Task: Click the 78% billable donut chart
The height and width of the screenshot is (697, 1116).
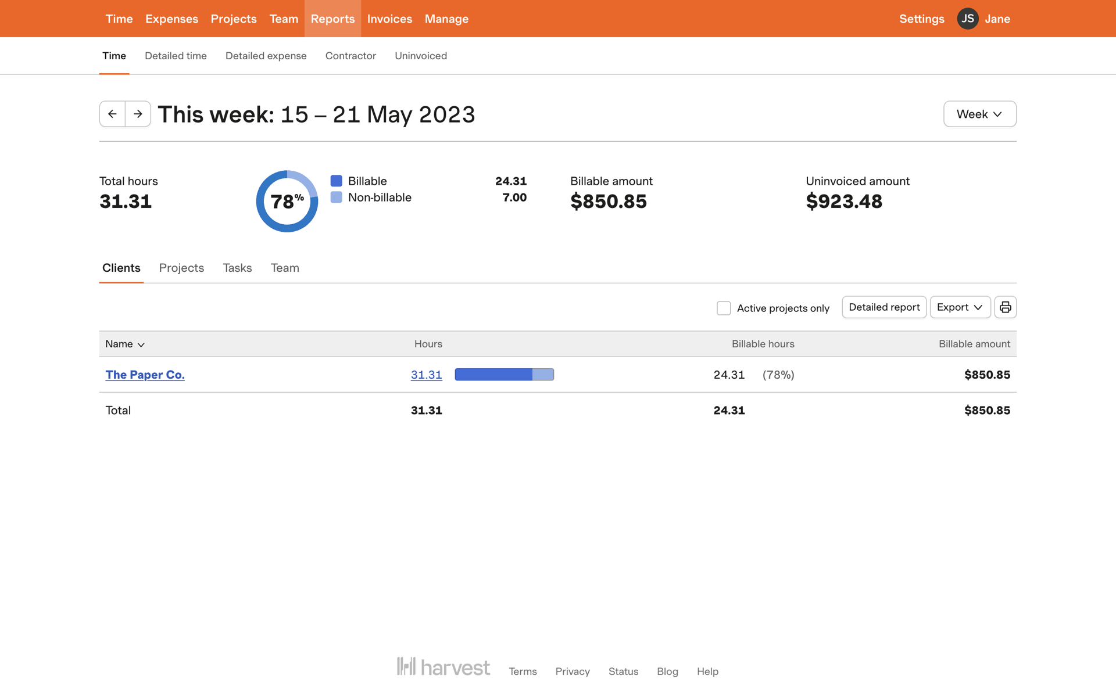Action: pos(287,201)
